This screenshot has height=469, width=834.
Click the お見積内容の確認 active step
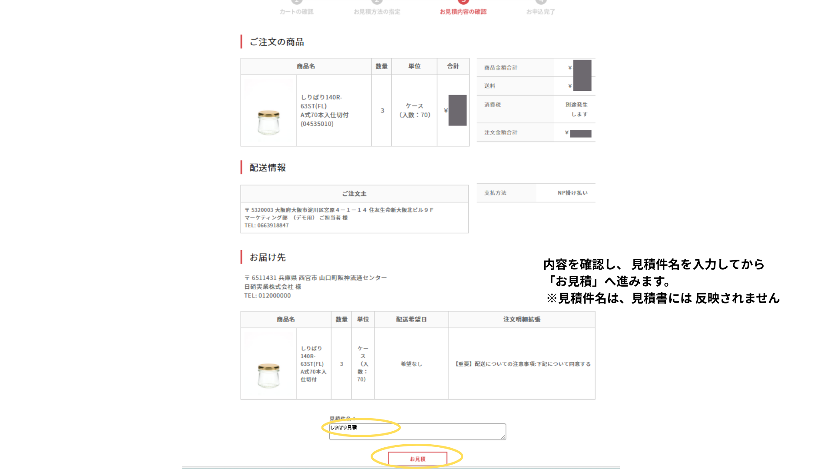point(463,12)
